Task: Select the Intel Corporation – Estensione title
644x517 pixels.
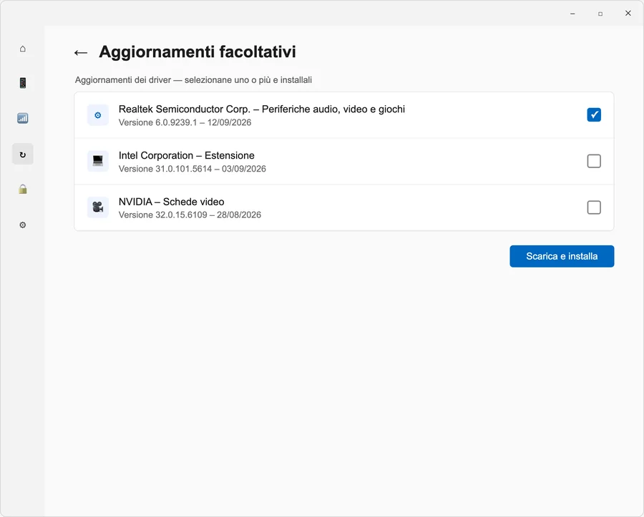Action: click(187, 155)
